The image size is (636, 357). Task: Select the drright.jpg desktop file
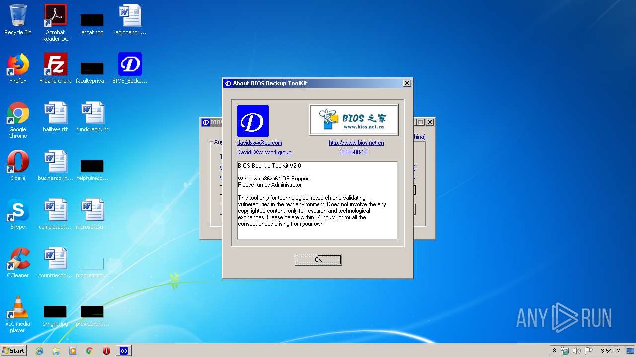point(55,316)
